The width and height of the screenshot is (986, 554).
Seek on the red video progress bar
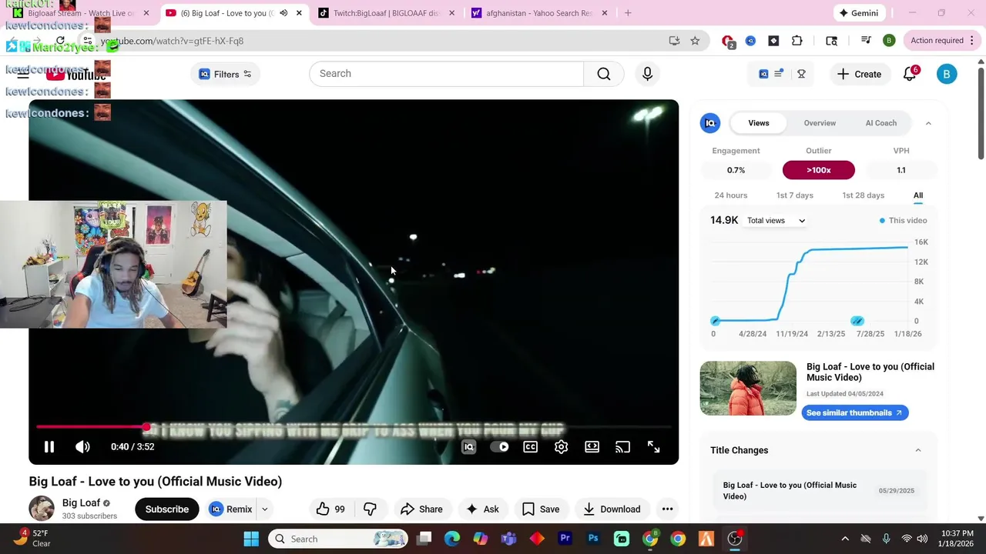click(x=354, y=426)
